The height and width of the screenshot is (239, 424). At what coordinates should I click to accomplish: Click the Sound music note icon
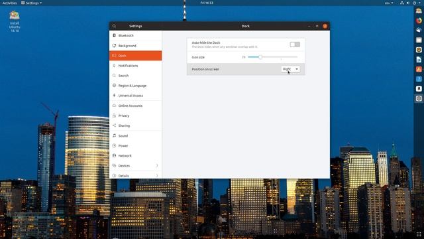click(114, 135)
